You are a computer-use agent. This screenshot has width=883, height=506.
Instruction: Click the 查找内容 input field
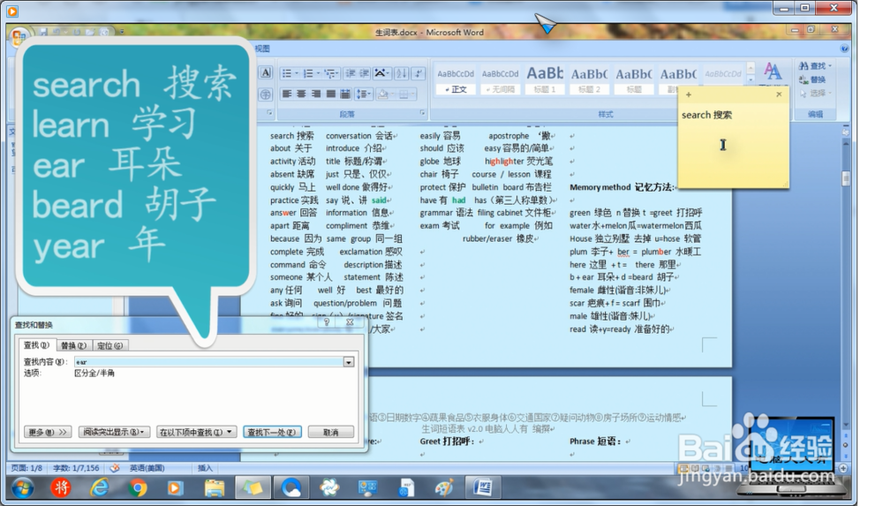209,362
